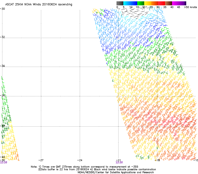The image size is (198, 174).
Task: Click the green 15-20 knots color bar segment
Action: coord(141,3)
